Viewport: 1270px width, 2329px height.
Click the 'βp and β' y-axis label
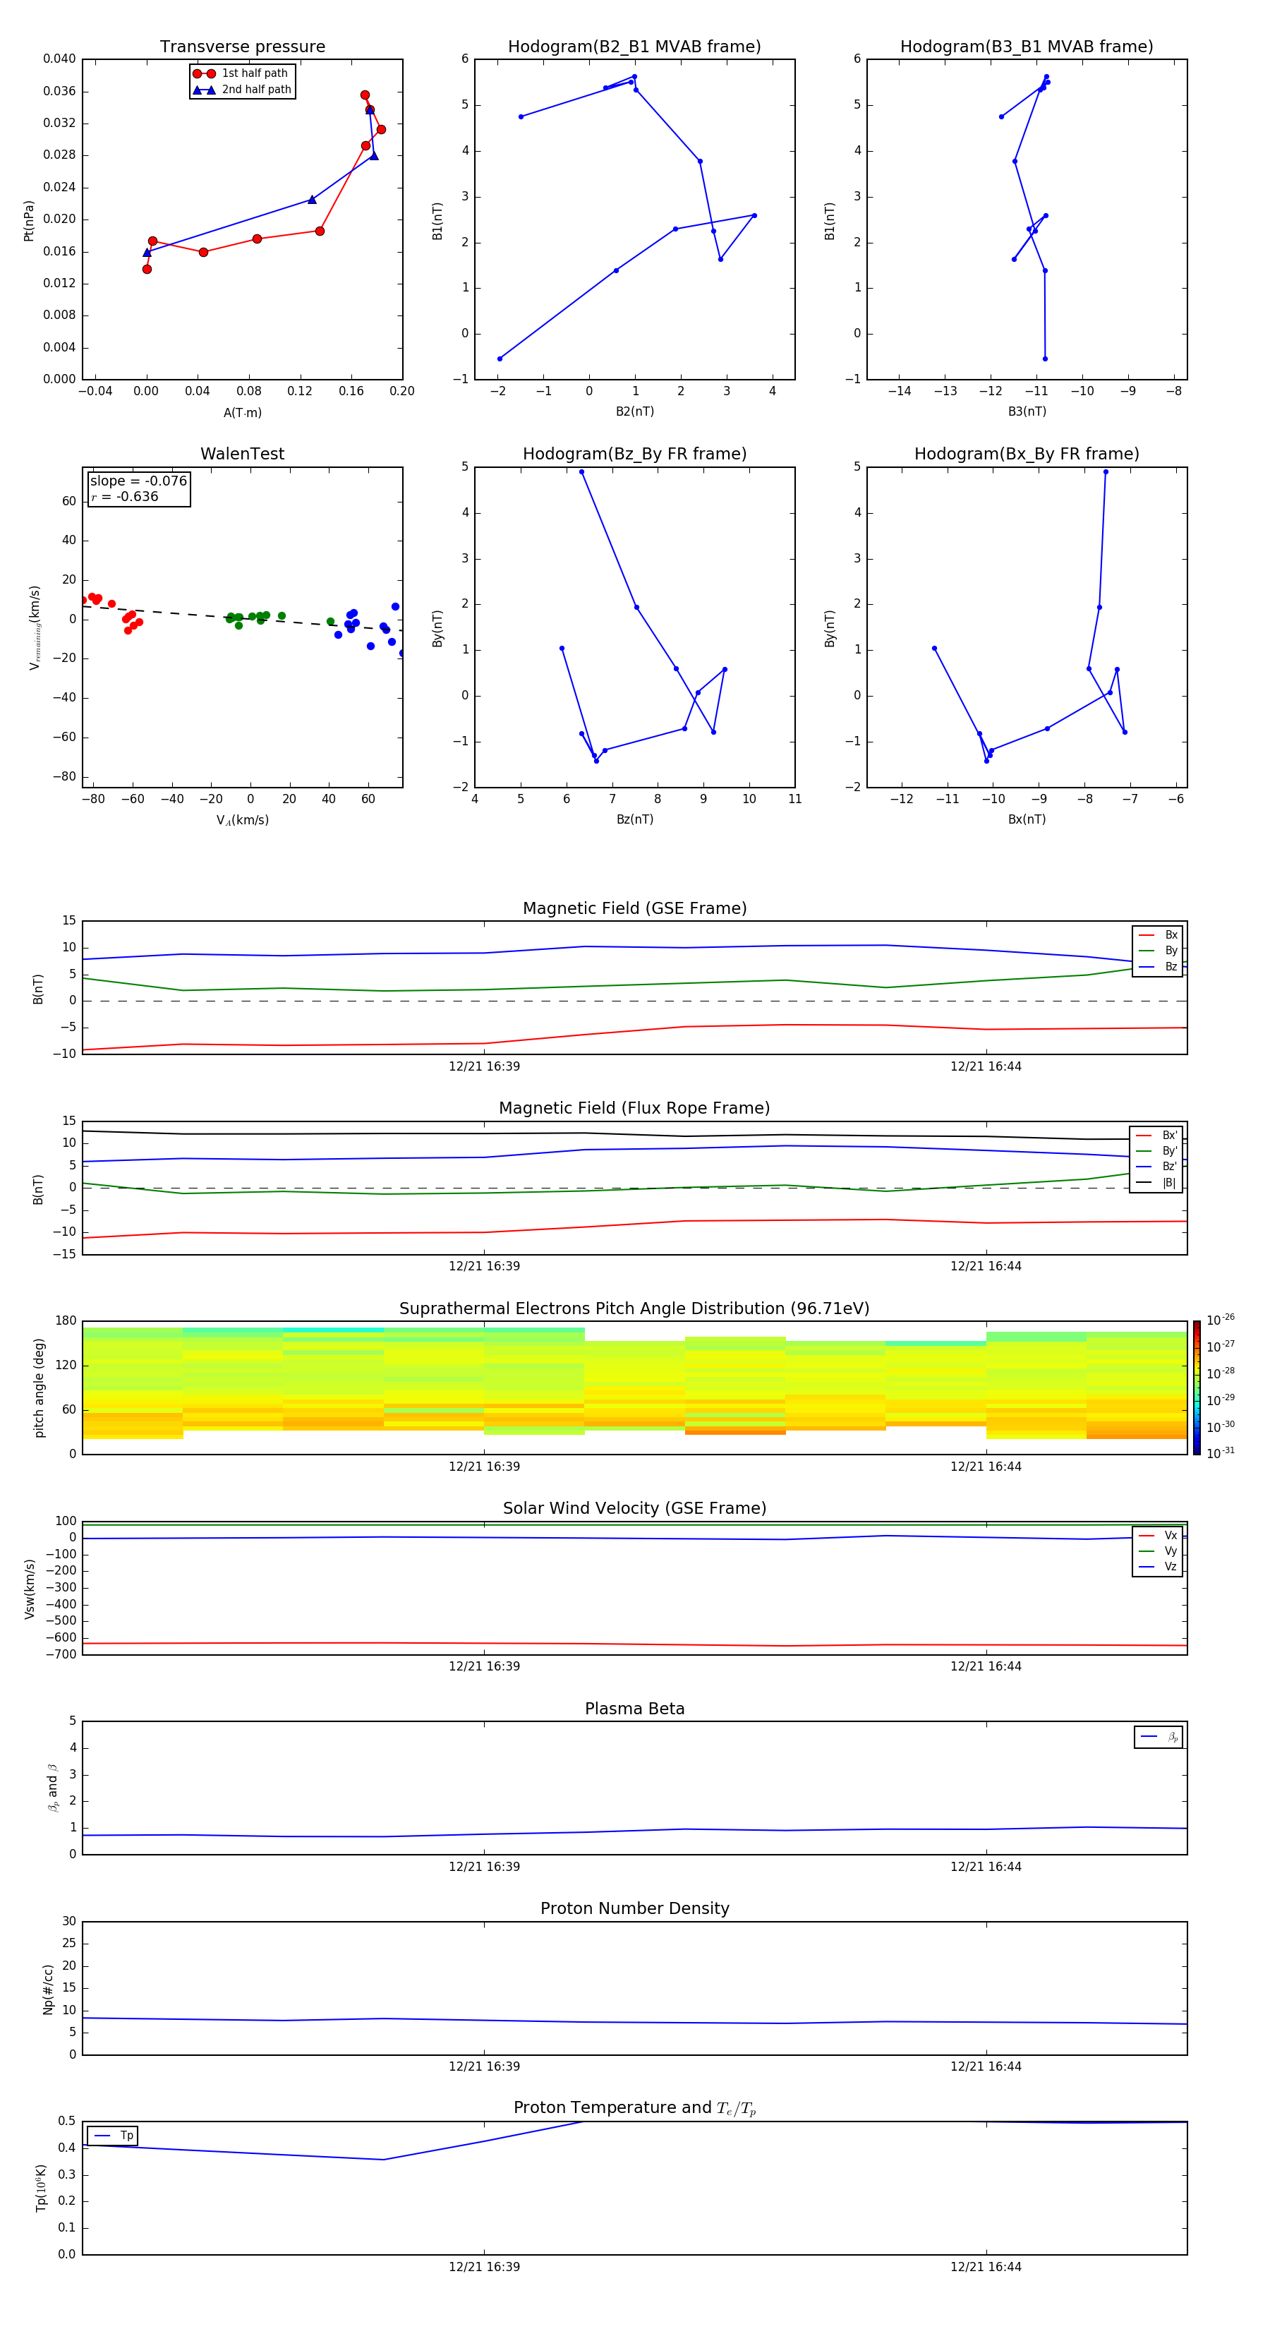[52, 1788]
